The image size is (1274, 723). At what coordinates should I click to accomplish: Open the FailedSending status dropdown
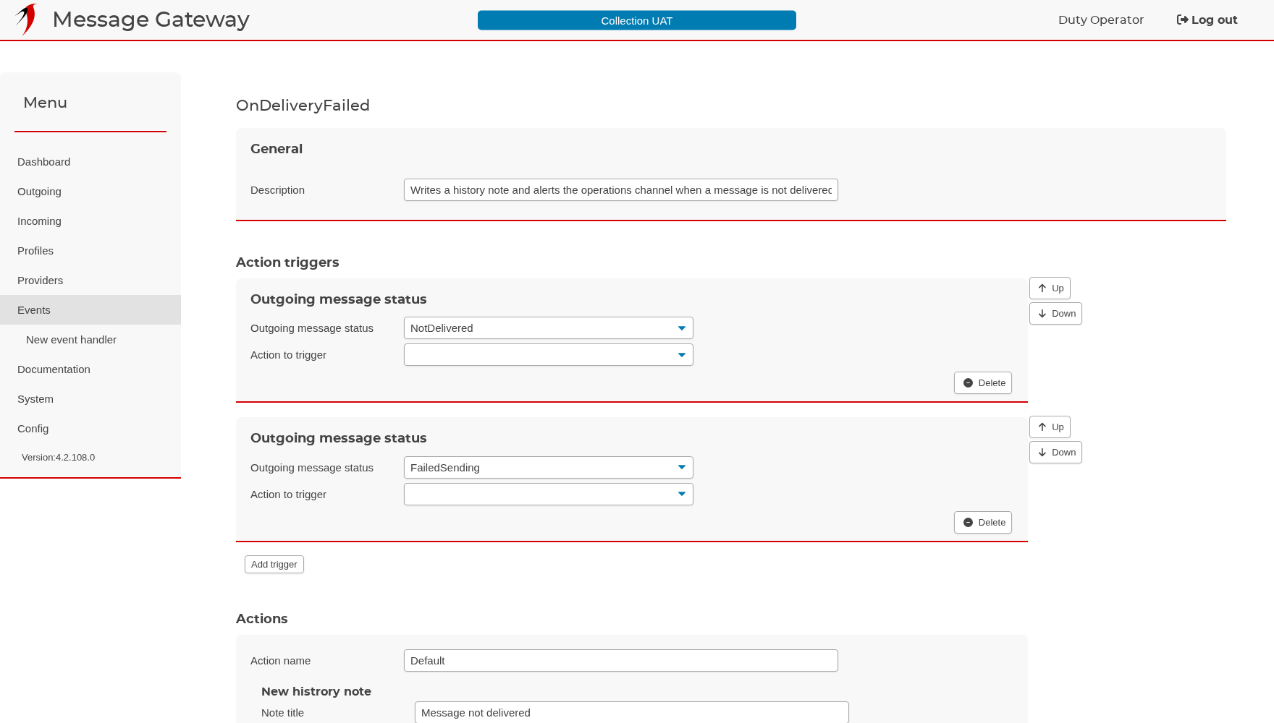pyautogui.click(x=549, y=467)
